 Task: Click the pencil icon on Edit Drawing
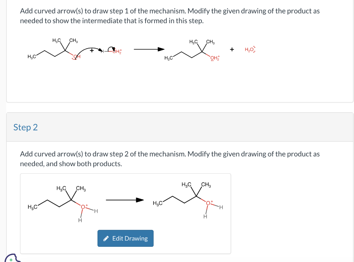(x=106, y=238)
